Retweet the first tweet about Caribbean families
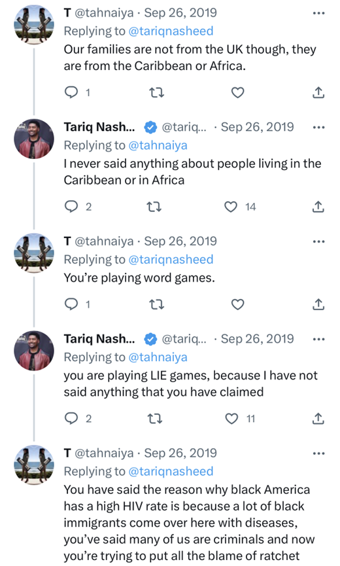The width and height of the screenshot is (340, 566). pos(157,93)
